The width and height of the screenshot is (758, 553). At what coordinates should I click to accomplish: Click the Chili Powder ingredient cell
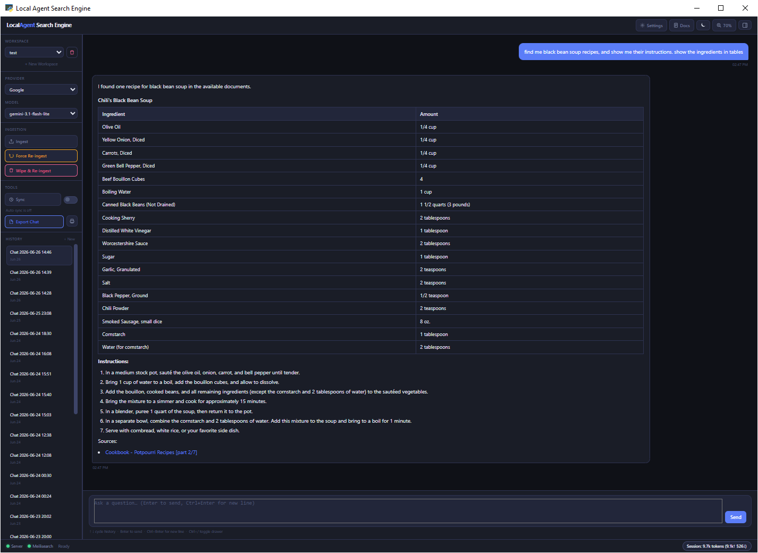pyautogui.click(x=257, y=308)
